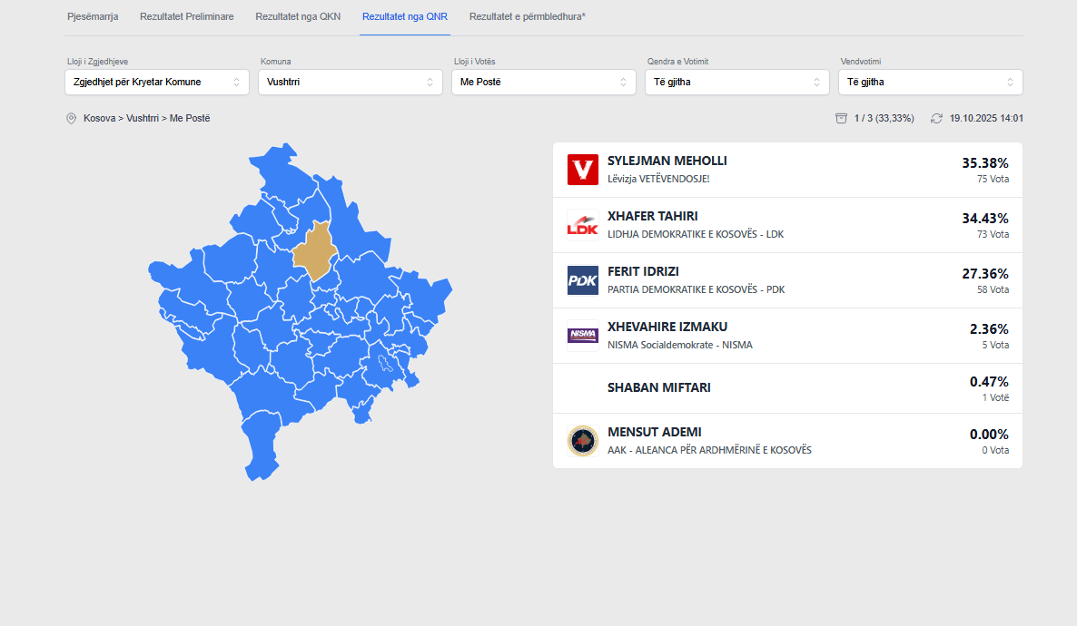
Task: Click the refresh icon beside the timestamp
Action: [936, 119]
